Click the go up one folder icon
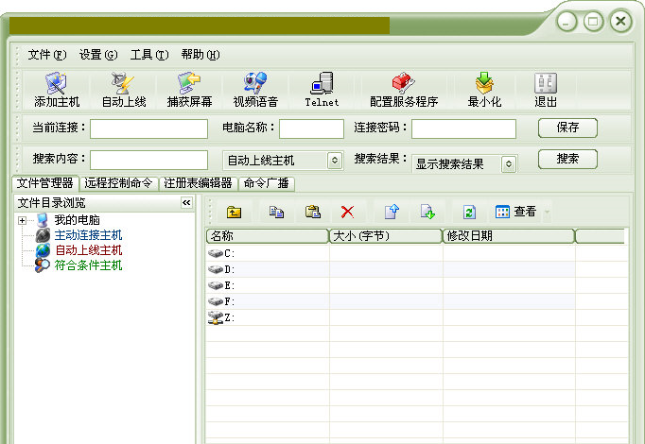 point(235,212)
